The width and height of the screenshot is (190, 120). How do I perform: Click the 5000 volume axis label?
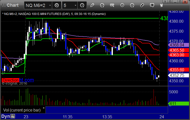point(174,92)
